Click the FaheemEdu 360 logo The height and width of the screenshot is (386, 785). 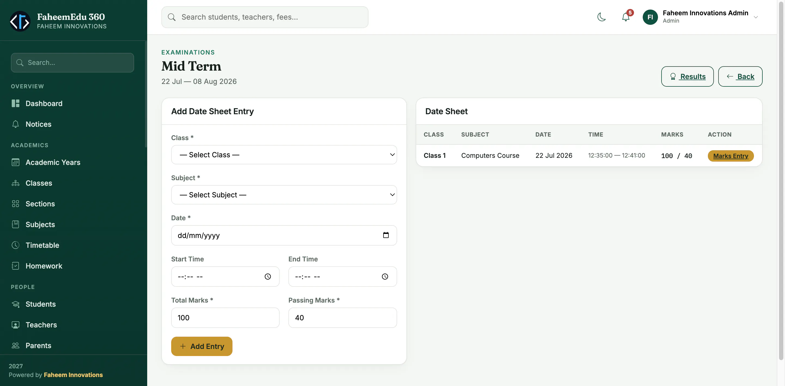[20, 21]
